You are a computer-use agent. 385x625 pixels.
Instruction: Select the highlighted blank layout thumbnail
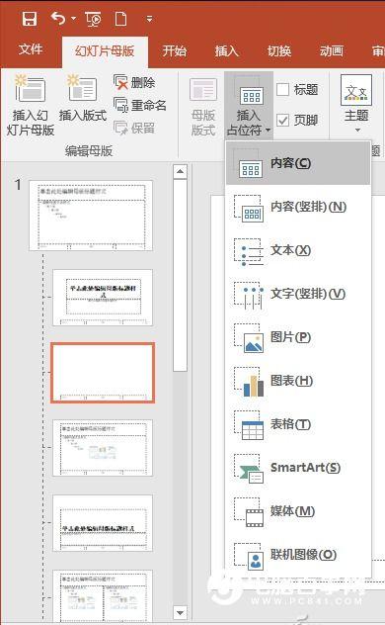coord(103,373)
